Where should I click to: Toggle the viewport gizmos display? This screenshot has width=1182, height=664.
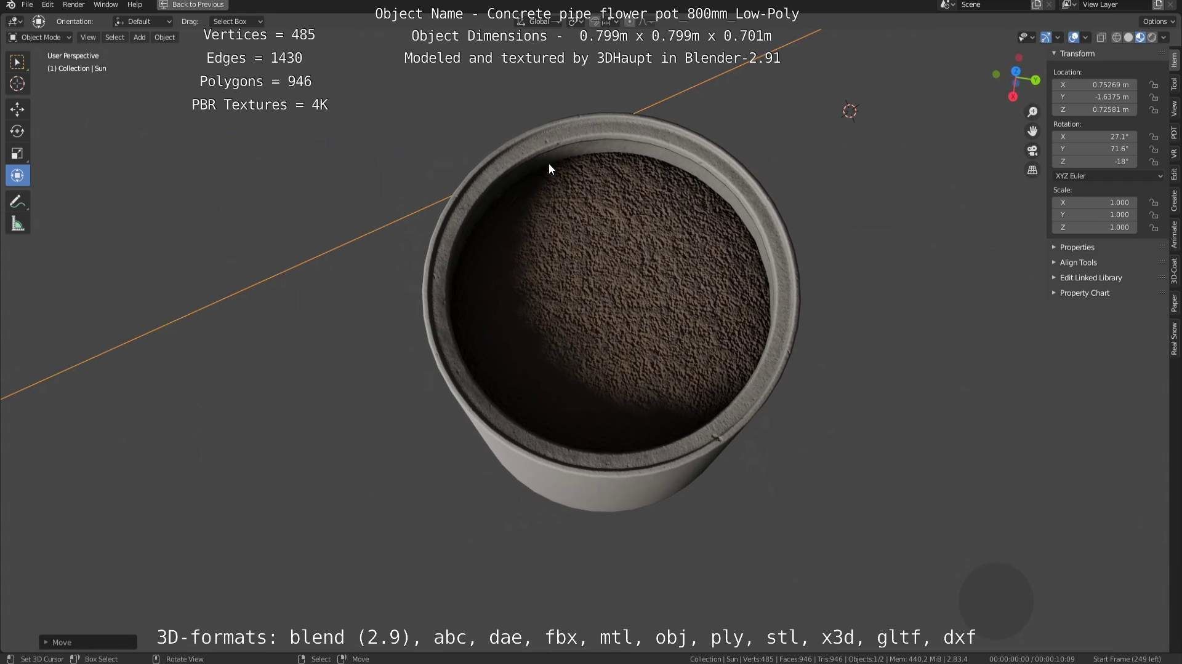click(x=1046, y=38)
